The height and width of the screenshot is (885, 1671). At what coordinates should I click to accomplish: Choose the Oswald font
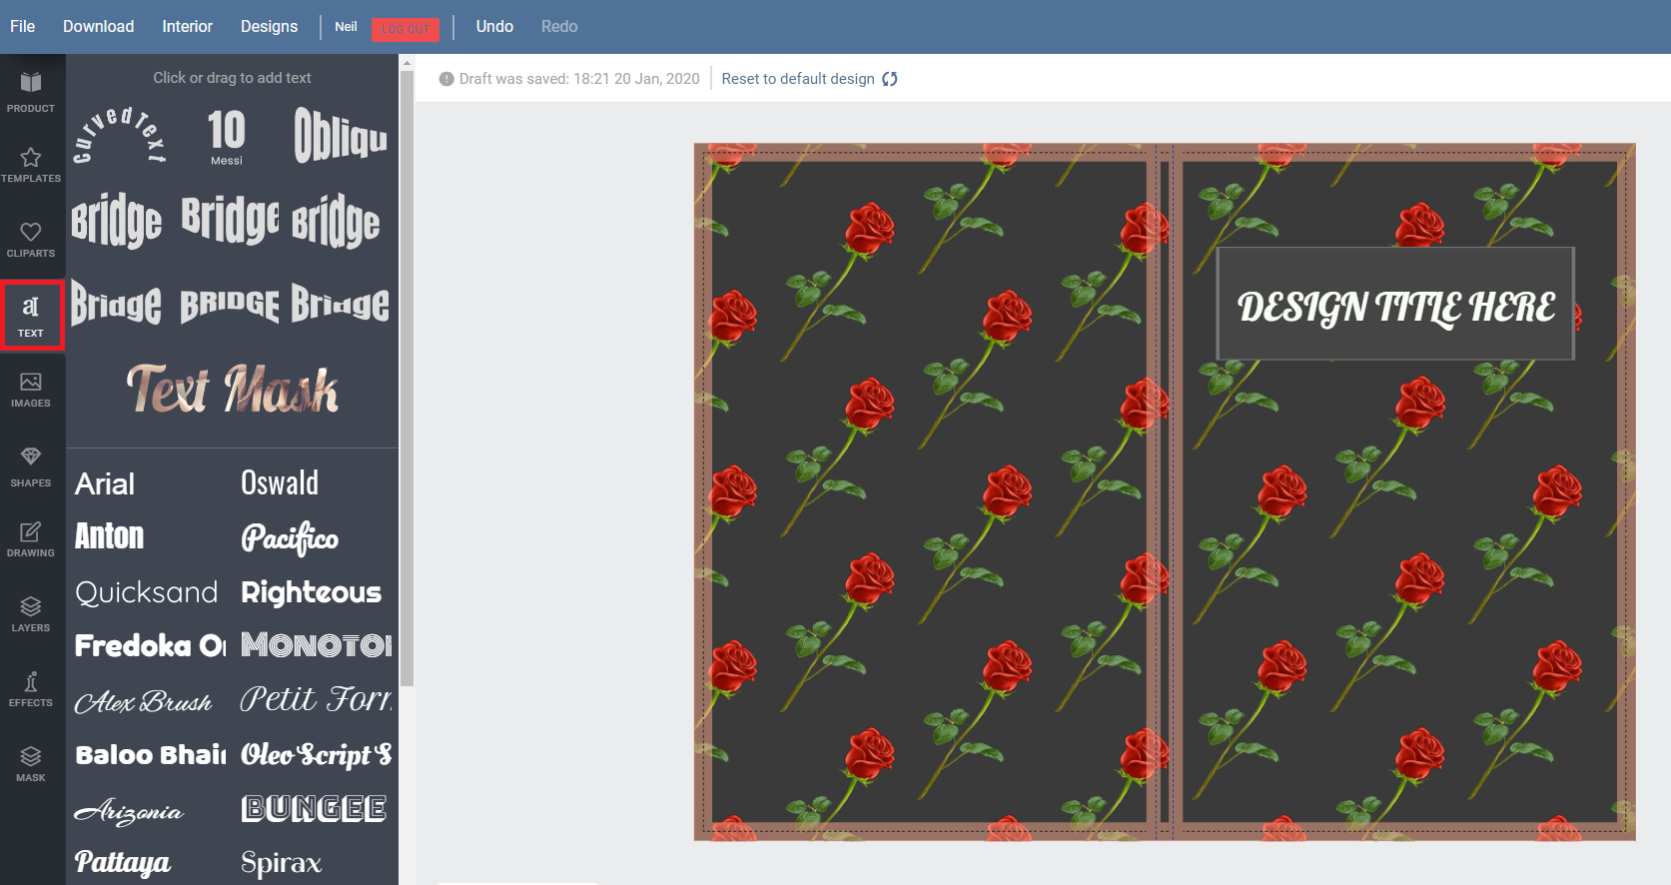(x=280, y=483)
